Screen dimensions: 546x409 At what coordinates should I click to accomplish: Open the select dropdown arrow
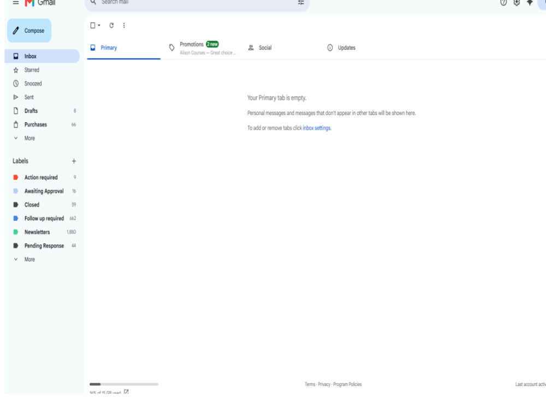click(x=99, y=26)
